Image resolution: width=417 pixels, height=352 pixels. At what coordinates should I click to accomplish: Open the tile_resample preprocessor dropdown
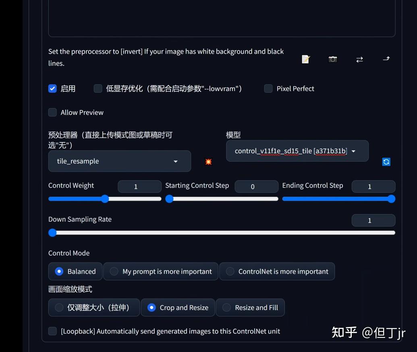[119, 161]
